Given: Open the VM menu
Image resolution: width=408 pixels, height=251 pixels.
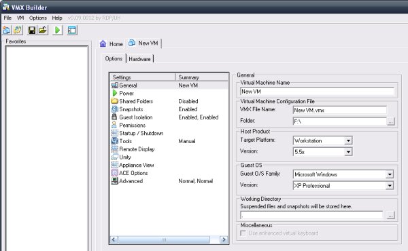Looking at the screenshot, I should [20, 18].
